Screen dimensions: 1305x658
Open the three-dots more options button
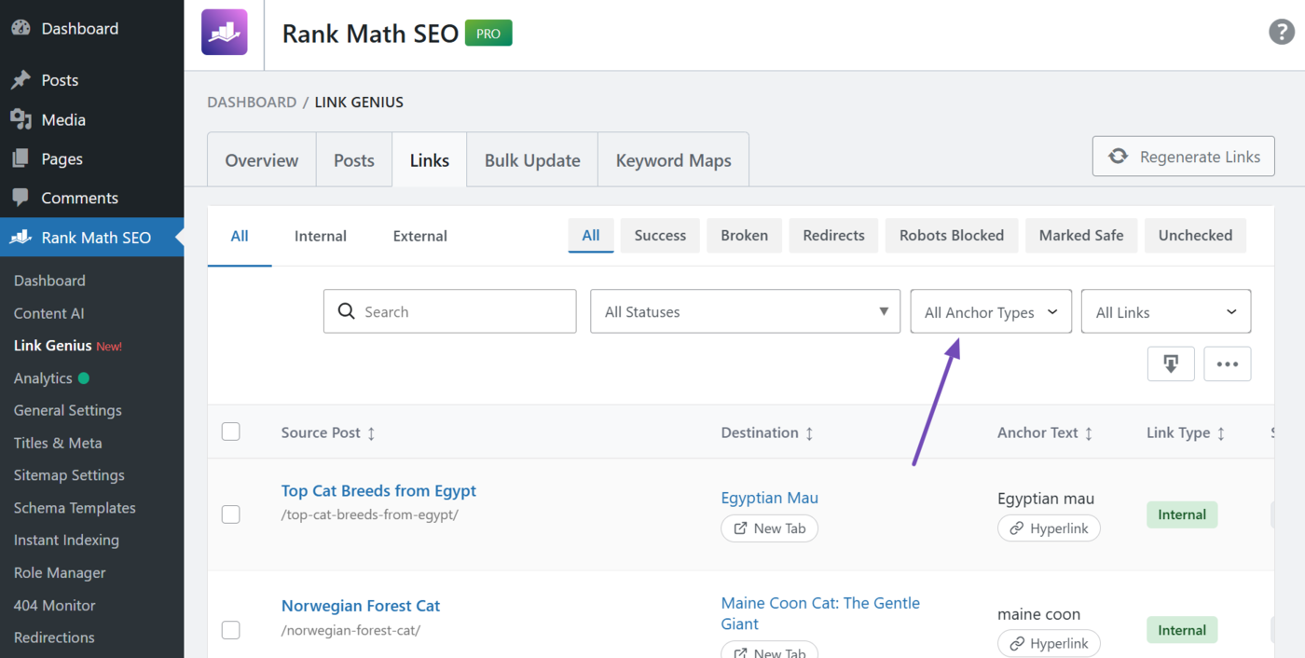point(1227,364)
